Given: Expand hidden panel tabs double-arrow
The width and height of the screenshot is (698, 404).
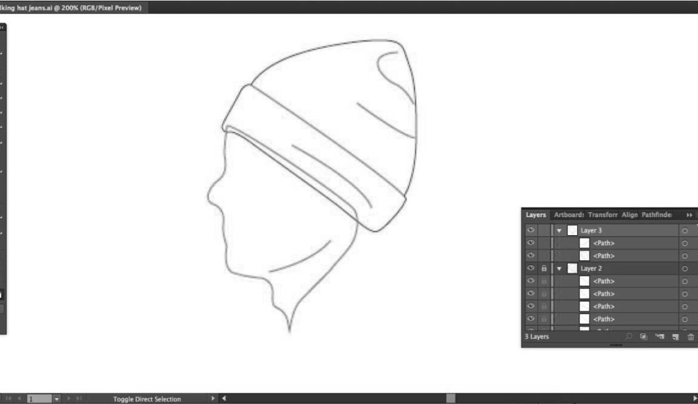Looking at the screenshot, I should (690, 215).
